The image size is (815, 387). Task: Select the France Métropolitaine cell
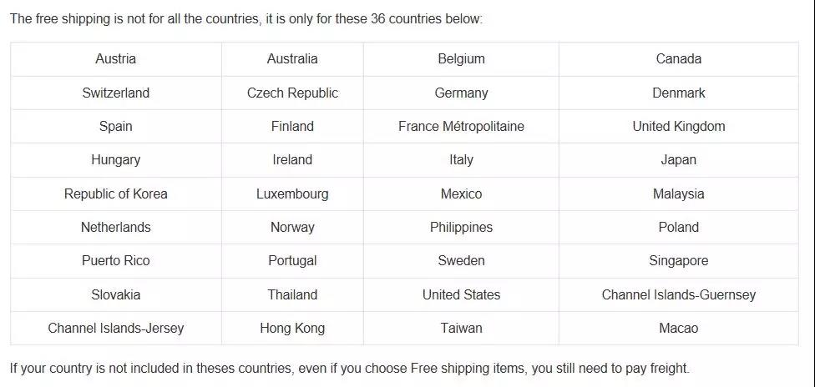tap(461, 127)
